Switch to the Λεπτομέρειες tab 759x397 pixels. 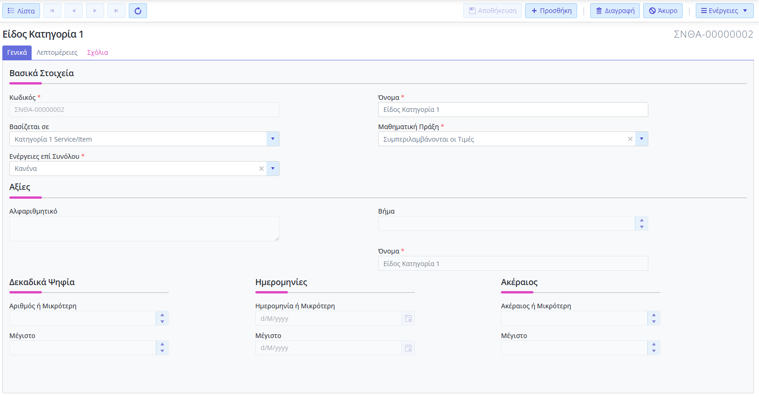(x=57, y=52)
